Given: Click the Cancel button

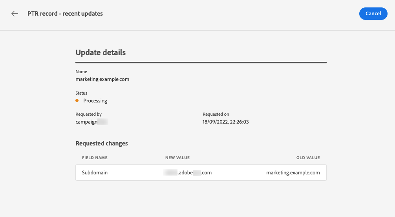Looking at the screenshot, I should [373, 14].
